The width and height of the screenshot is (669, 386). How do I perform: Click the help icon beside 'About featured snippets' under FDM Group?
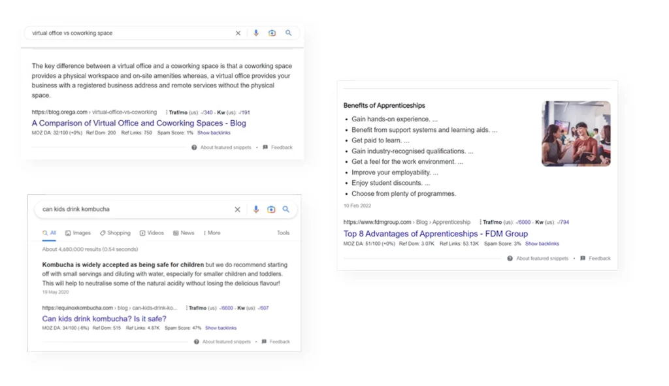click(510, 259)
